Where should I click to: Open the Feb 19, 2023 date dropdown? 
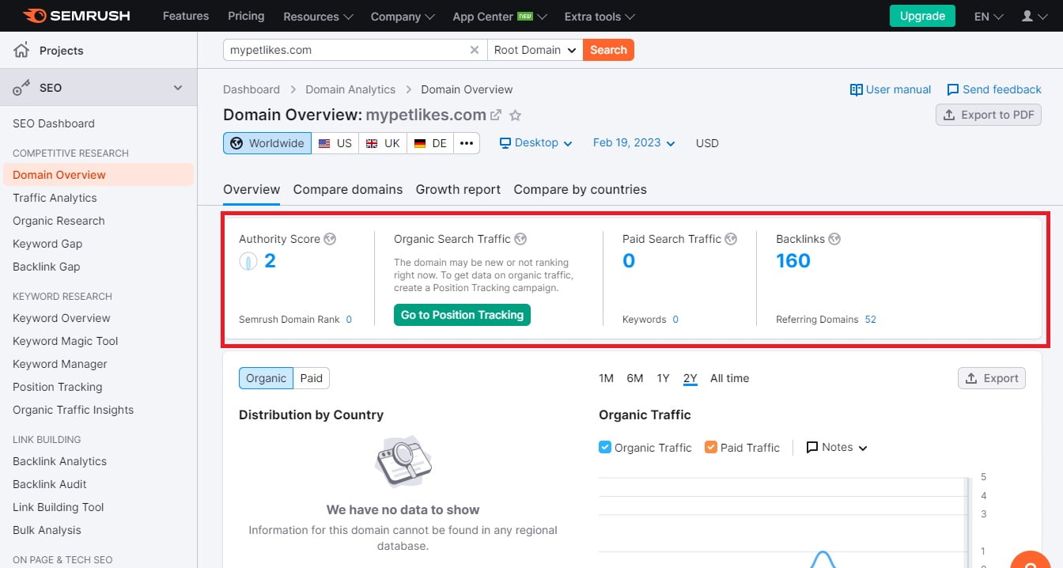coord(634,143)
